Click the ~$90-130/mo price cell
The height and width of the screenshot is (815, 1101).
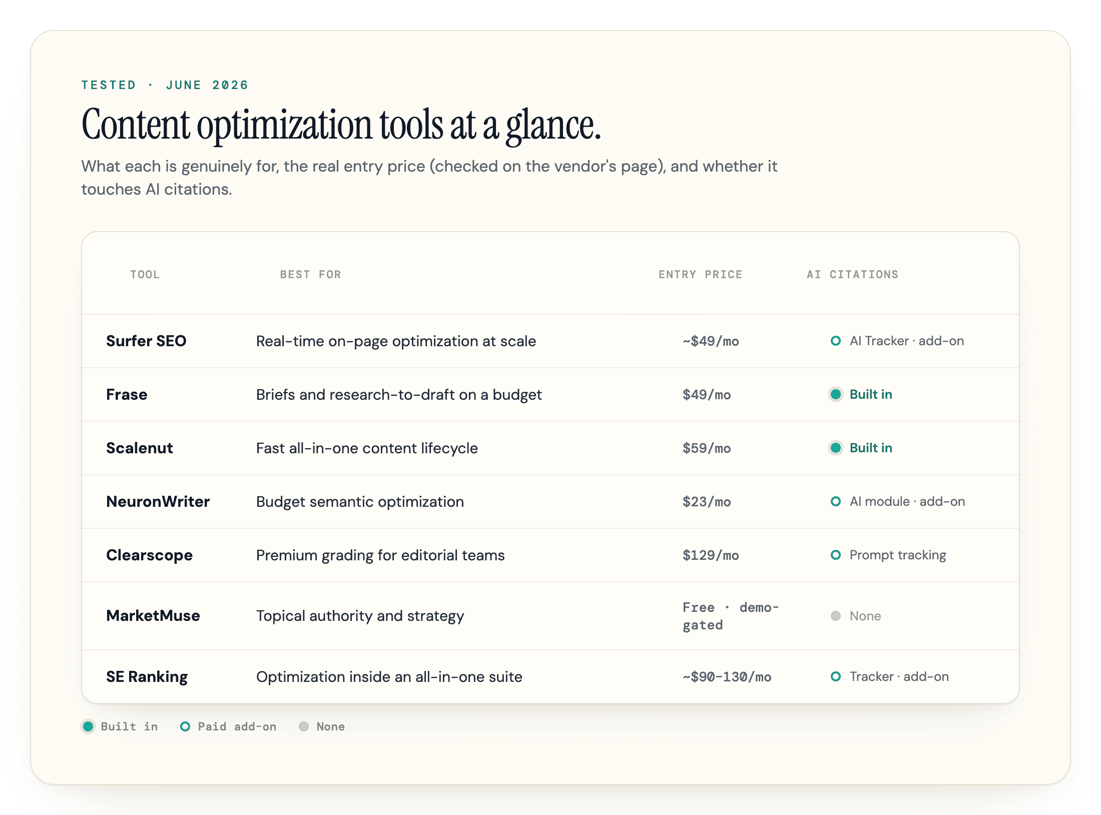pos(727,677)
